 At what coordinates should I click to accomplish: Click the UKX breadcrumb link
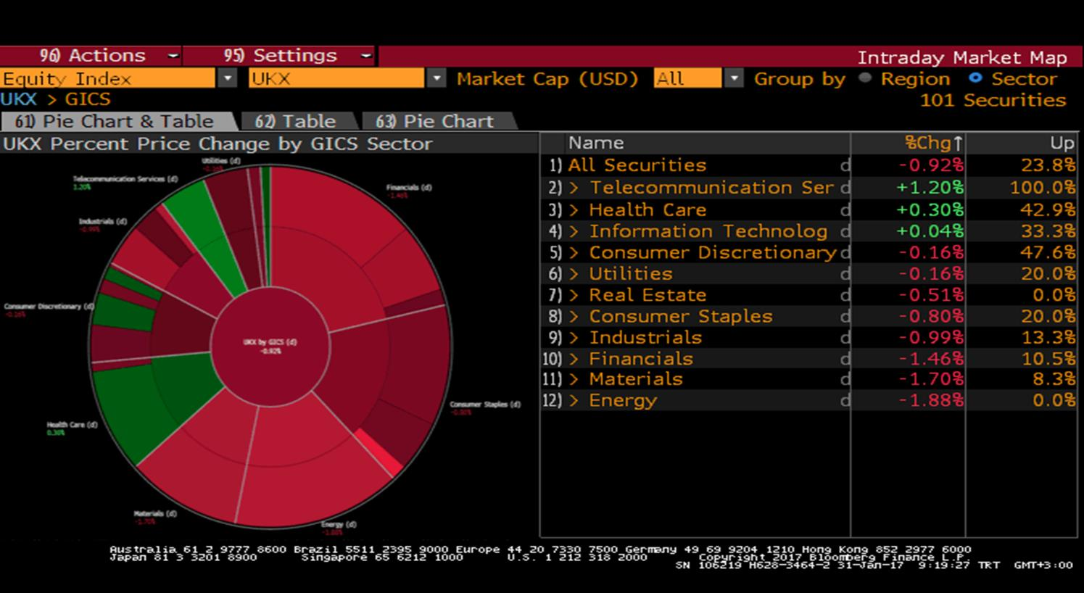[x=19, y=99]
